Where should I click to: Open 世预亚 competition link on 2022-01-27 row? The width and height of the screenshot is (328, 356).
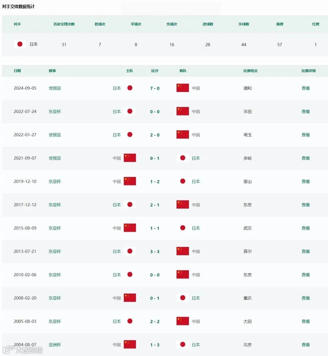[x=55, y=135]
